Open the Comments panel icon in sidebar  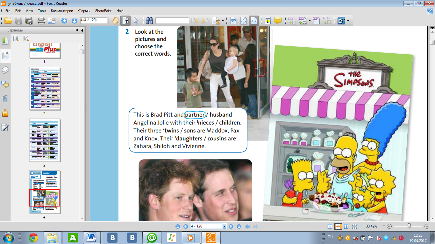[5, 84]
